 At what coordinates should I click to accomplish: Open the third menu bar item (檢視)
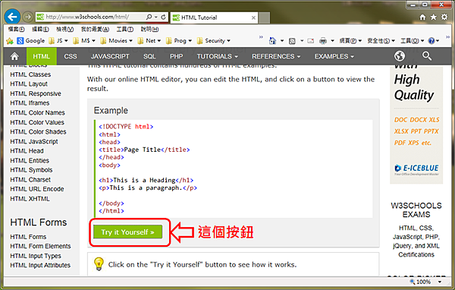(x=64, y=30)
